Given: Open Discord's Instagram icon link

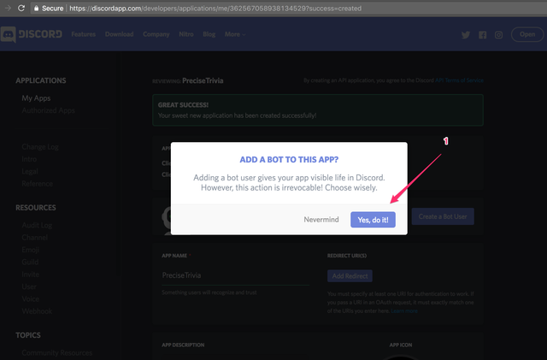Looking at the screenshot, I should tap(498, 34).
